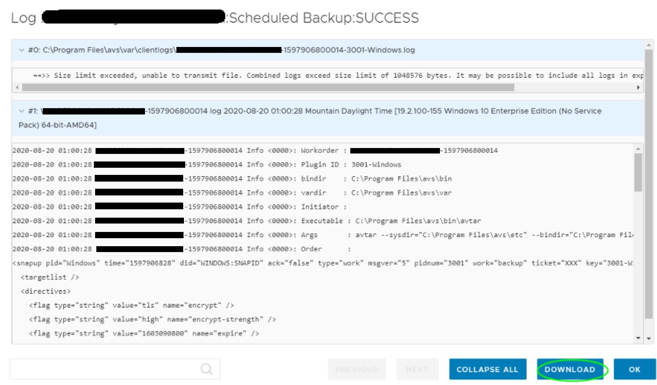Click down arrow of the inner log pane scrollbar
Viewport: 657px width, 385px height.
[638, 338]
